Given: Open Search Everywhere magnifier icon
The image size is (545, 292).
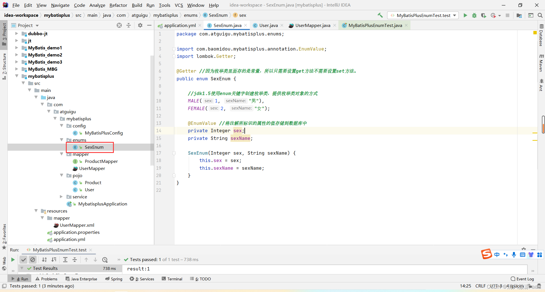Looking at the screenshot, I should coord(540,15).
